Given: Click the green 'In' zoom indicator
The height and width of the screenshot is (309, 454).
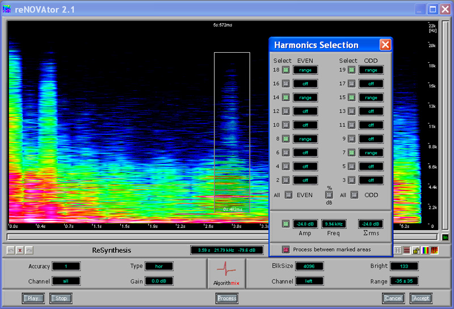Looking at the screenshot, I should point(445,237).
